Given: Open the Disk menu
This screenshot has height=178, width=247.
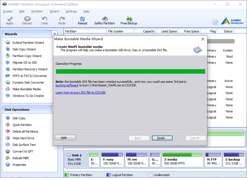Looking at the screenshot, I should tap(22, 11).
